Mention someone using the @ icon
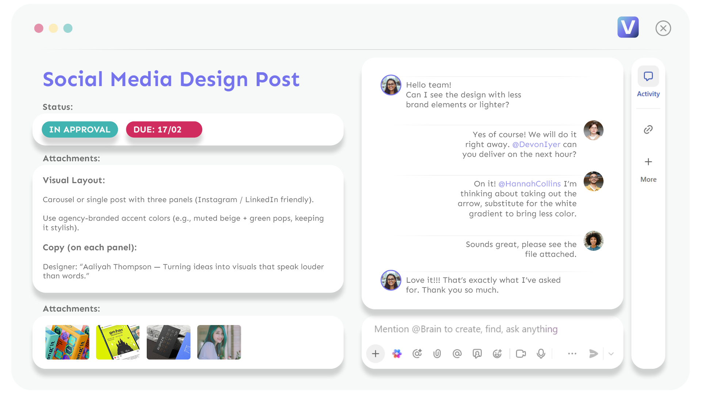The image size is (701, 394). pos(457,354)
